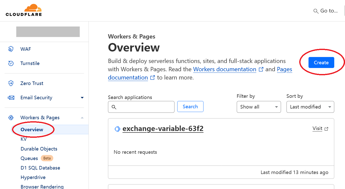The height and width of the screenshot is (189, 345).
Task: Click the WAF shield icon
Action: (11, 49)
